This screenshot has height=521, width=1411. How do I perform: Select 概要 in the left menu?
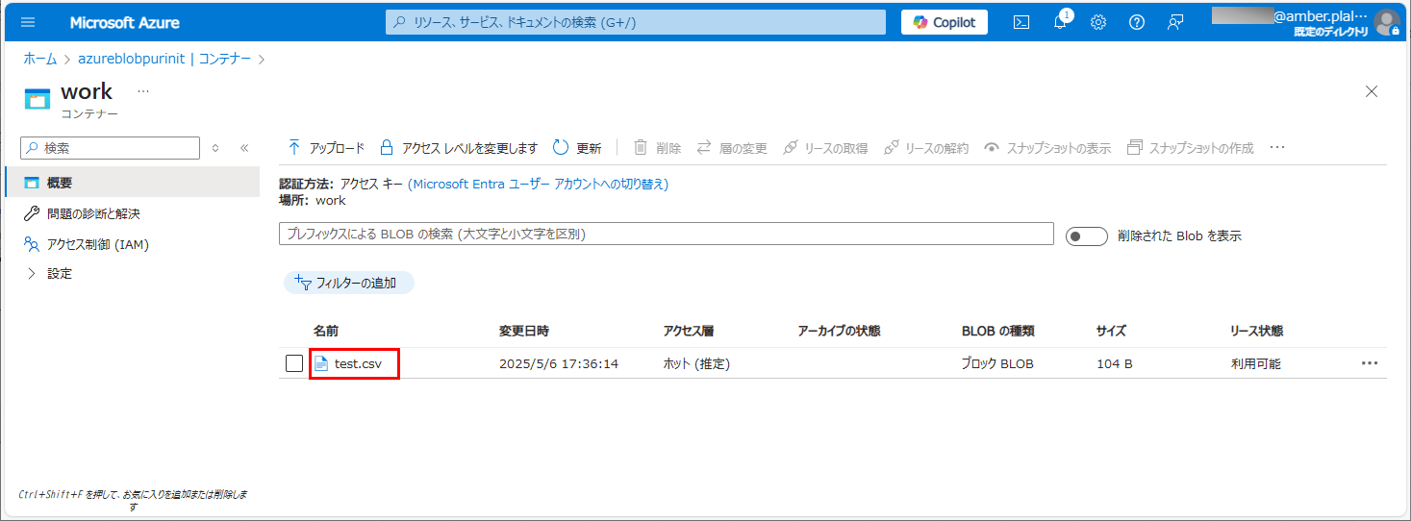point(132,183)
